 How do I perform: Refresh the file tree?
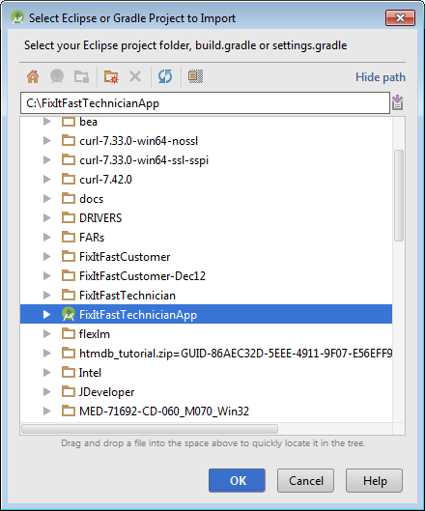click(x=165, y=77)
